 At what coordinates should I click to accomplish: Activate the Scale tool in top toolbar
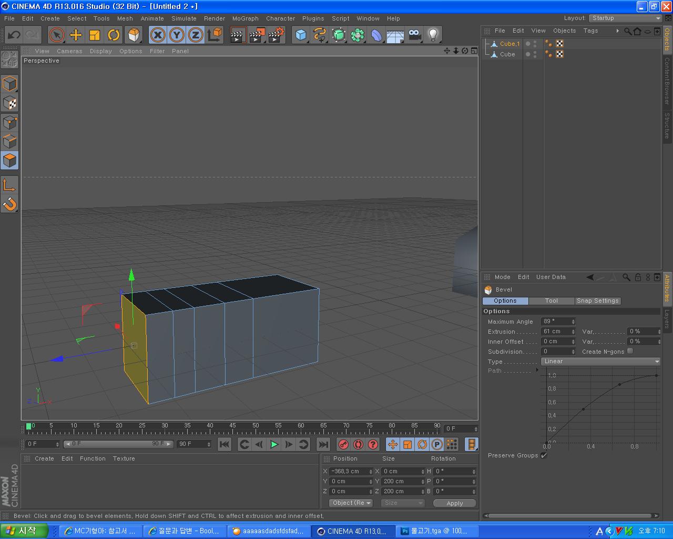95,35
